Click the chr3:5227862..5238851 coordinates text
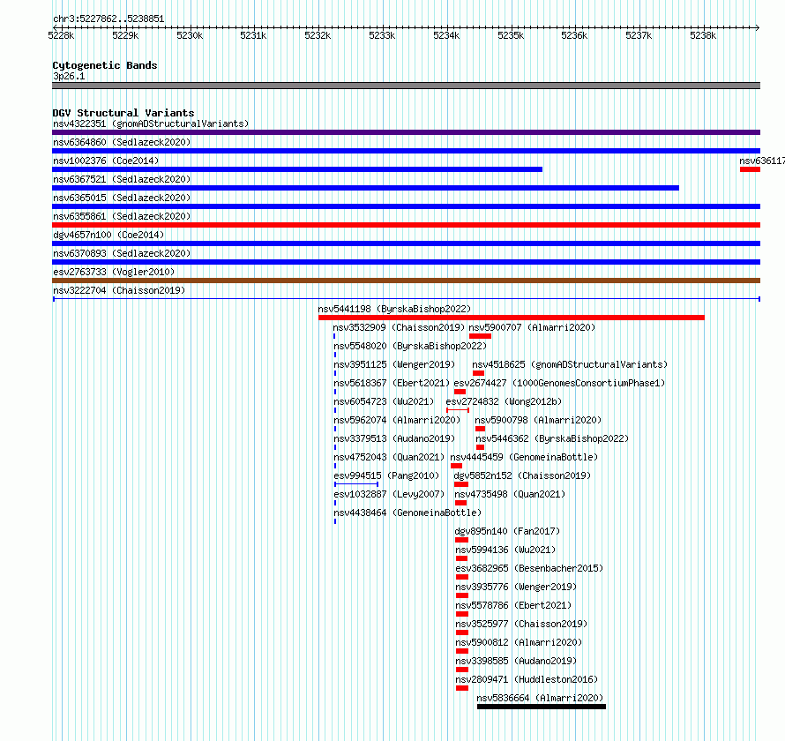This screenshot has height=741, width=785. point(108,19)
